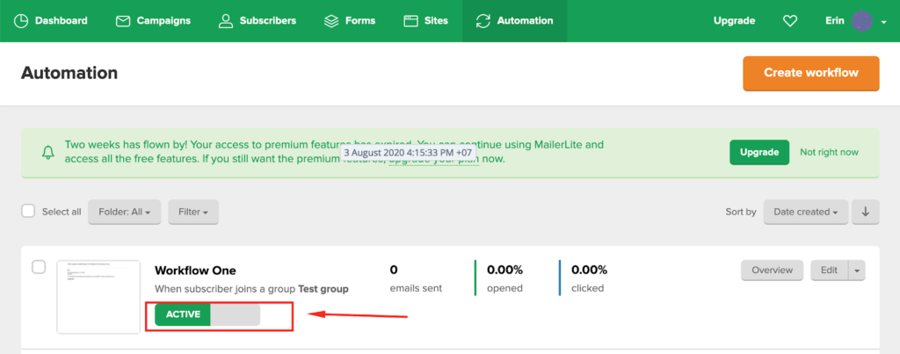
Task: Expand the arrow next to Edit
Action: click(856, 271)
